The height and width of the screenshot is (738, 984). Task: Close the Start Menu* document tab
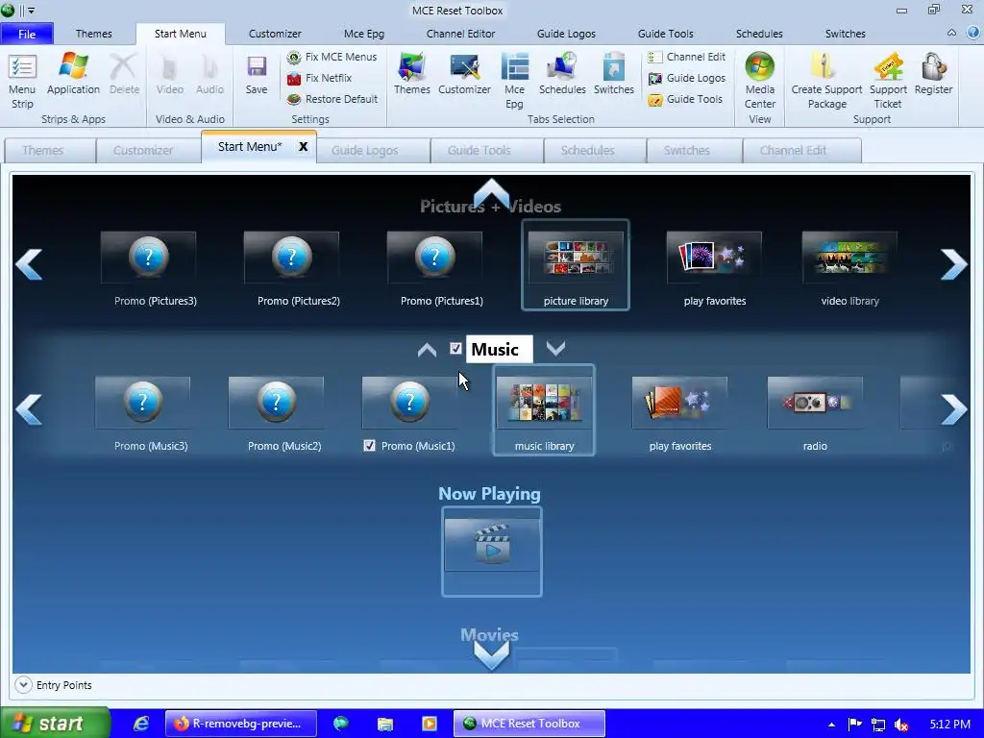303,147
